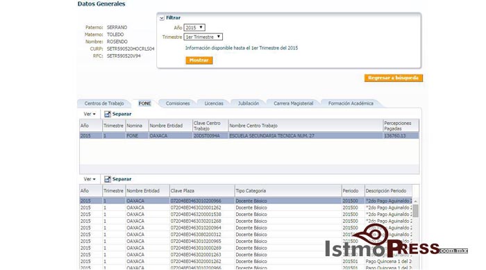Click the Descripción Periodo column header
This screenshot has width=486, height=270.
pos(388,191)
